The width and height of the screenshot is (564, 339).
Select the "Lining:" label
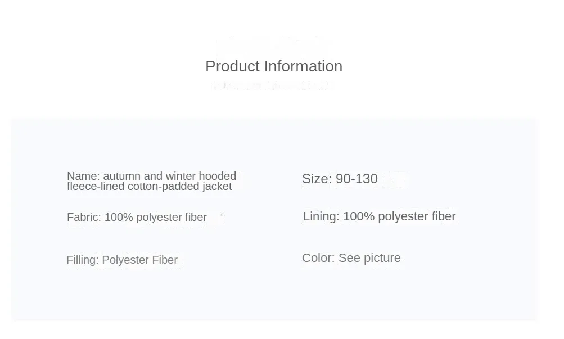click(x=321, y=216)
